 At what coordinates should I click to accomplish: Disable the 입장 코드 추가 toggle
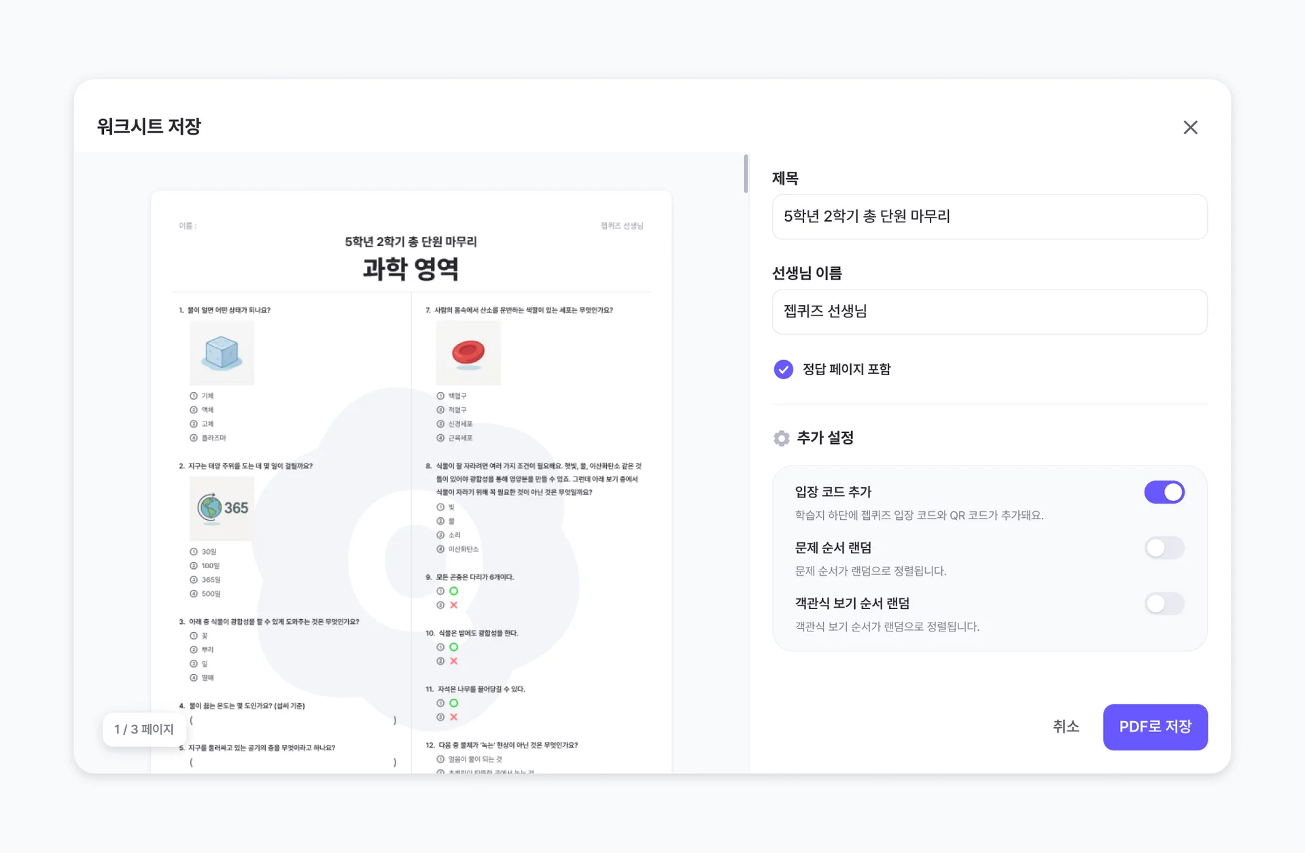coord(1164,491)
